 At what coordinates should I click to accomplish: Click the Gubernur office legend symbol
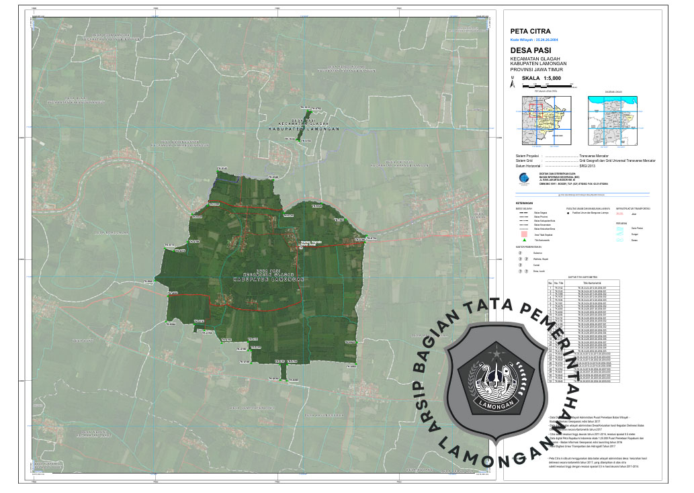click(519, 253)
